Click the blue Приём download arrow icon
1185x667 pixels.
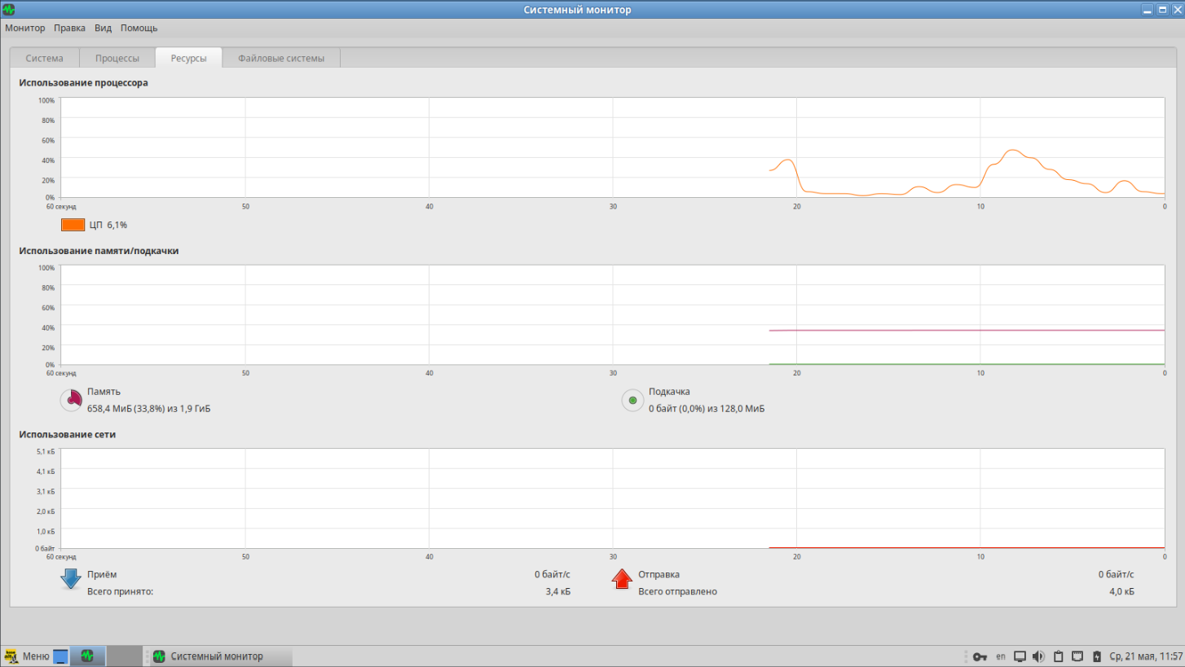[70, 579]
